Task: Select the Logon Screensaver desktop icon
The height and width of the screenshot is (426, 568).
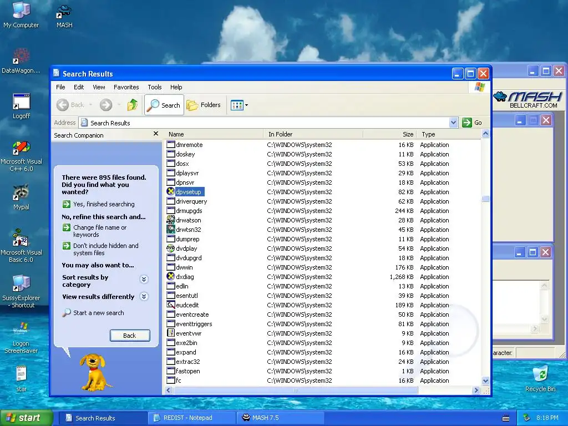Action: pyautogui.click(x=21, y=337)
